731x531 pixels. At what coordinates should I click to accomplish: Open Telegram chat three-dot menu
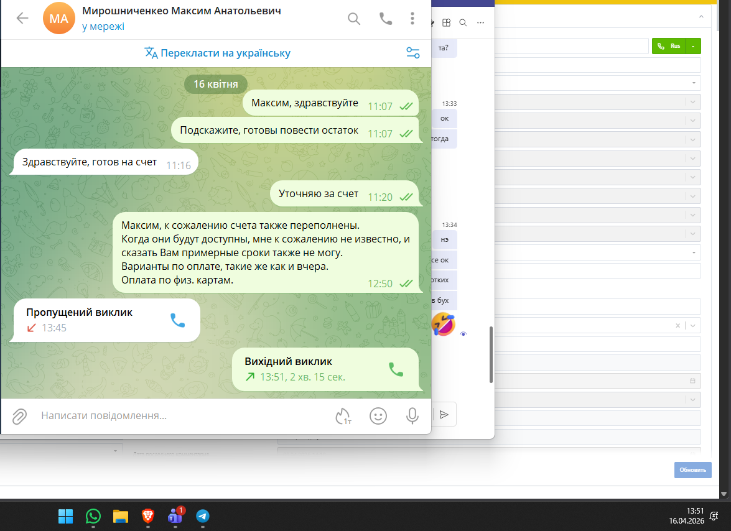pyautogui.click(x=412, y=19)
